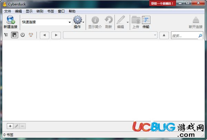This screenshot has height=140, width=207.
Task: Click the Disconnect (断开连接) eject icon
Action: 196,20
